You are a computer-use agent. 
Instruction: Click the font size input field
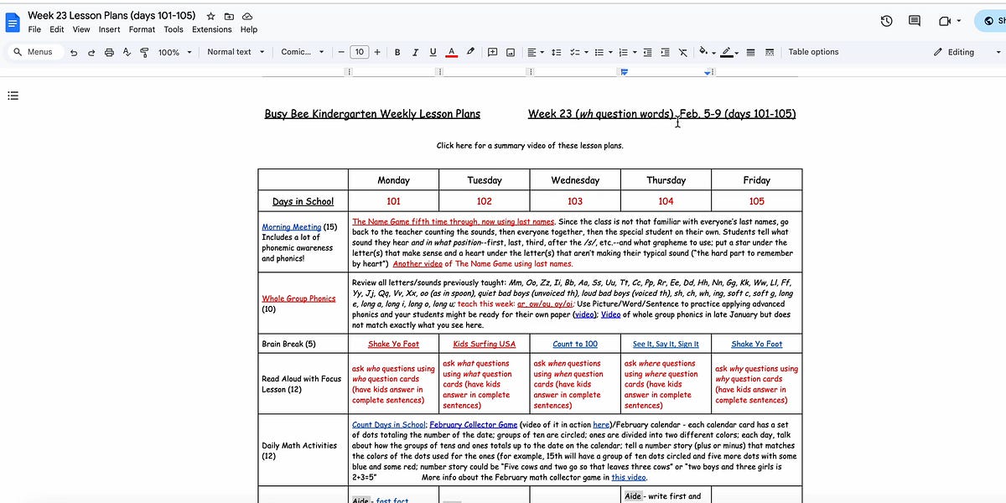pos(359,51)
